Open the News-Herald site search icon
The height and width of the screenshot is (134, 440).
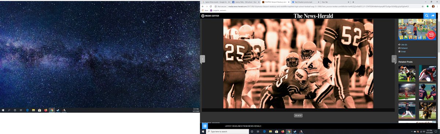pos(427,16)
